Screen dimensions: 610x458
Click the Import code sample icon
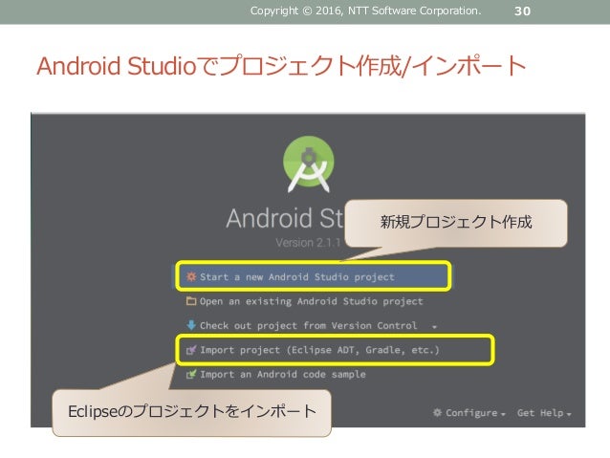(191, 375)
